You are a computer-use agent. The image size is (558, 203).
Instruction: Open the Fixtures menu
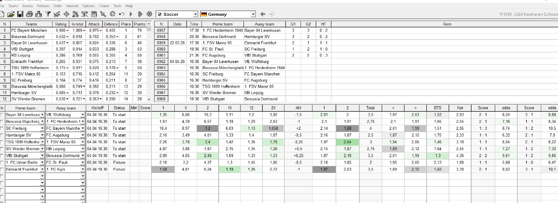pyautogui.click(x=43, y=6)
